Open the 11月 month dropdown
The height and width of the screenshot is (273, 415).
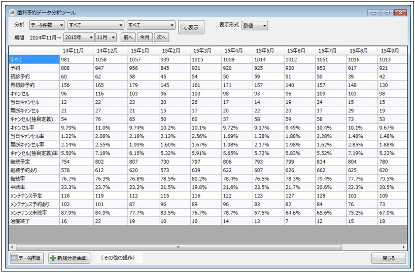click(106, 37)
